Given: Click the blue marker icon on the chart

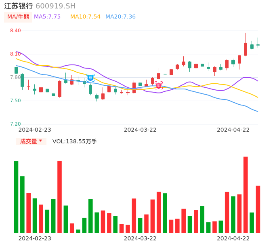Looking at the screenshot, I should click(x=90, y=78).
